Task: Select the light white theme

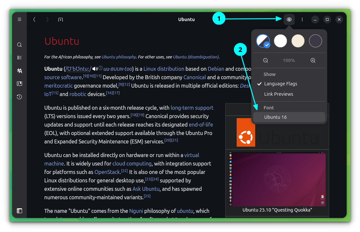Action: click(x=280, y=41)
